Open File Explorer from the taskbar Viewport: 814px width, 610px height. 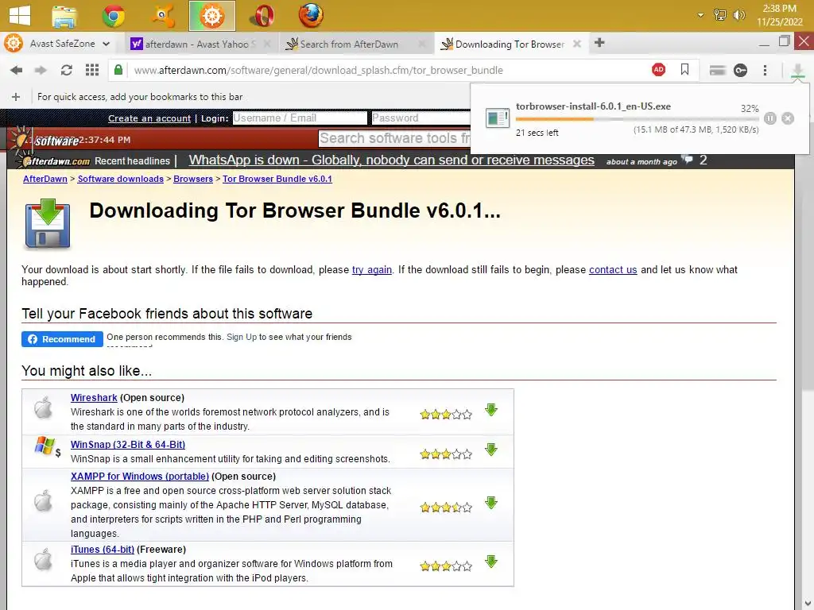(65, 16)
